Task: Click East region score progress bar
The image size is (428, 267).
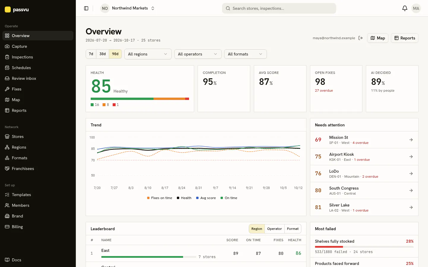Action: pos(149,257)
